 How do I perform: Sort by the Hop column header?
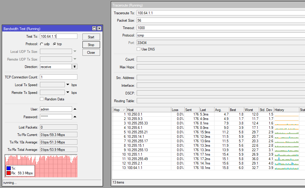(x=119, y=110)
